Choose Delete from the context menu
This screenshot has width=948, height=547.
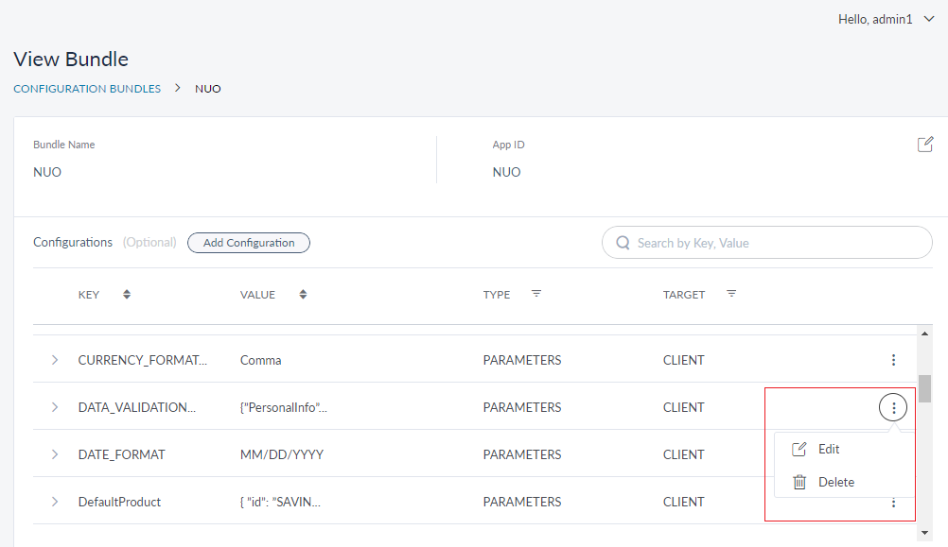[x=835, y=482]
